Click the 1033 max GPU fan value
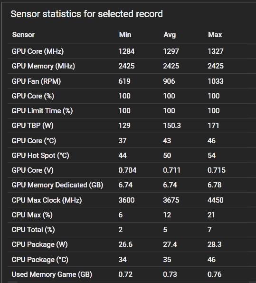Image resolution: width=256 pixels, height=283 pixels. pos(216,81)
